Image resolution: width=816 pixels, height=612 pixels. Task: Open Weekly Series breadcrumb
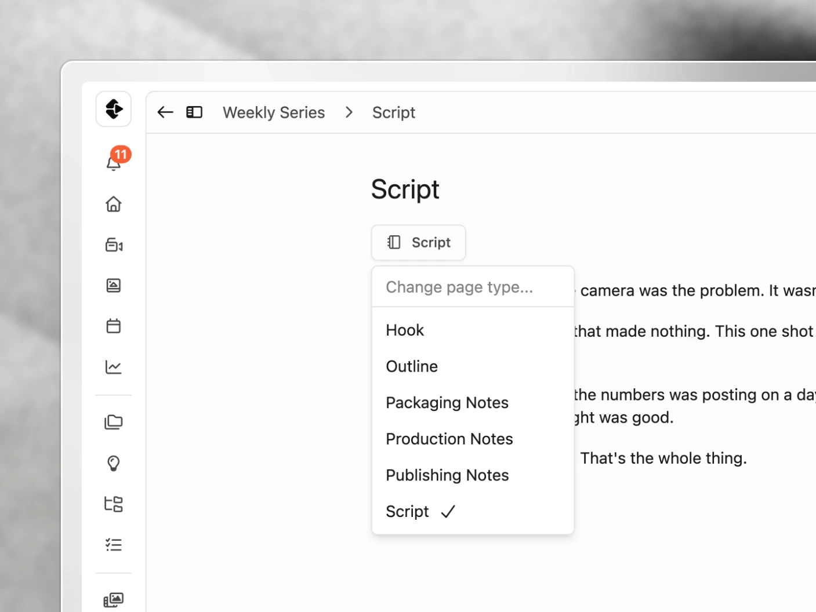(x=274, y=112)
